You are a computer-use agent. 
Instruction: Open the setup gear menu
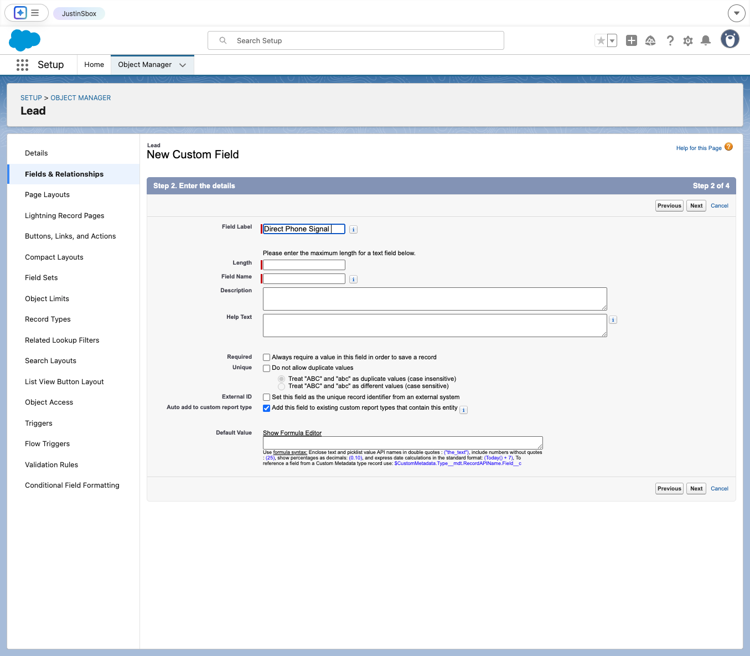688,40
